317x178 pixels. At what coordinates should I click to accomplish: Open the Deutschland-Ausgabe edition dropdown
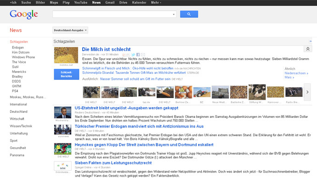[70, 30]
